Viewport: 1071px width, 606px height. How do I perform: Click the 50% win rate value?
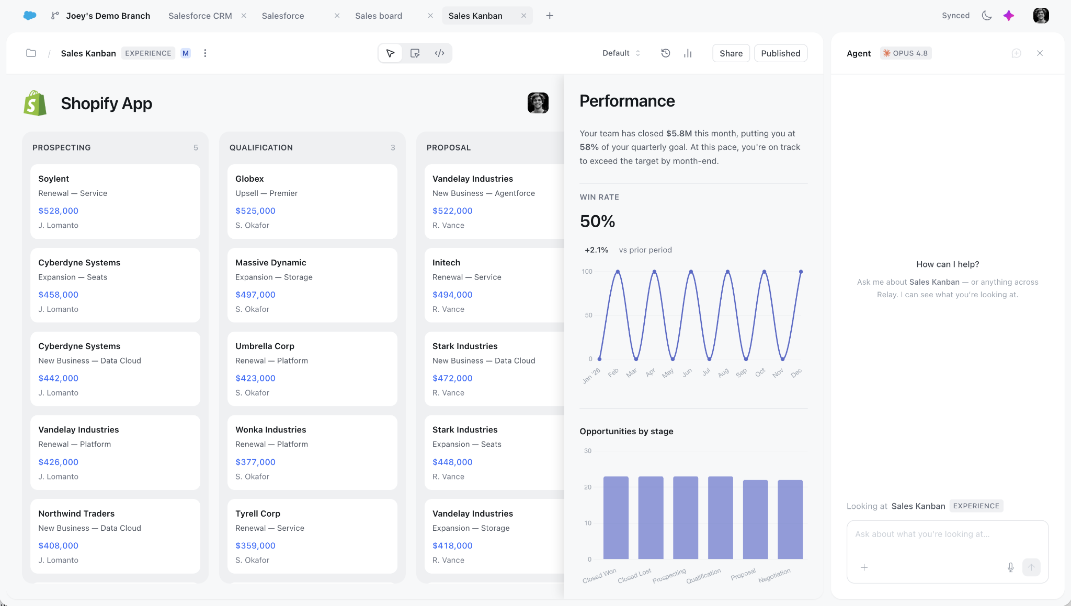pyautogui.click(x=597, y=222)
